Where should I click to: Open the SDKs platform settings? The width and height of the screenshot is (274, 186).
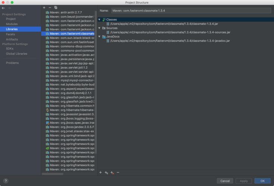[x=10, y=49]
